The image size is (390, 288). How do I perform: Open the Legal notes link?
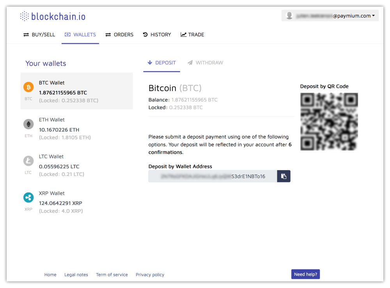[76, 275]
